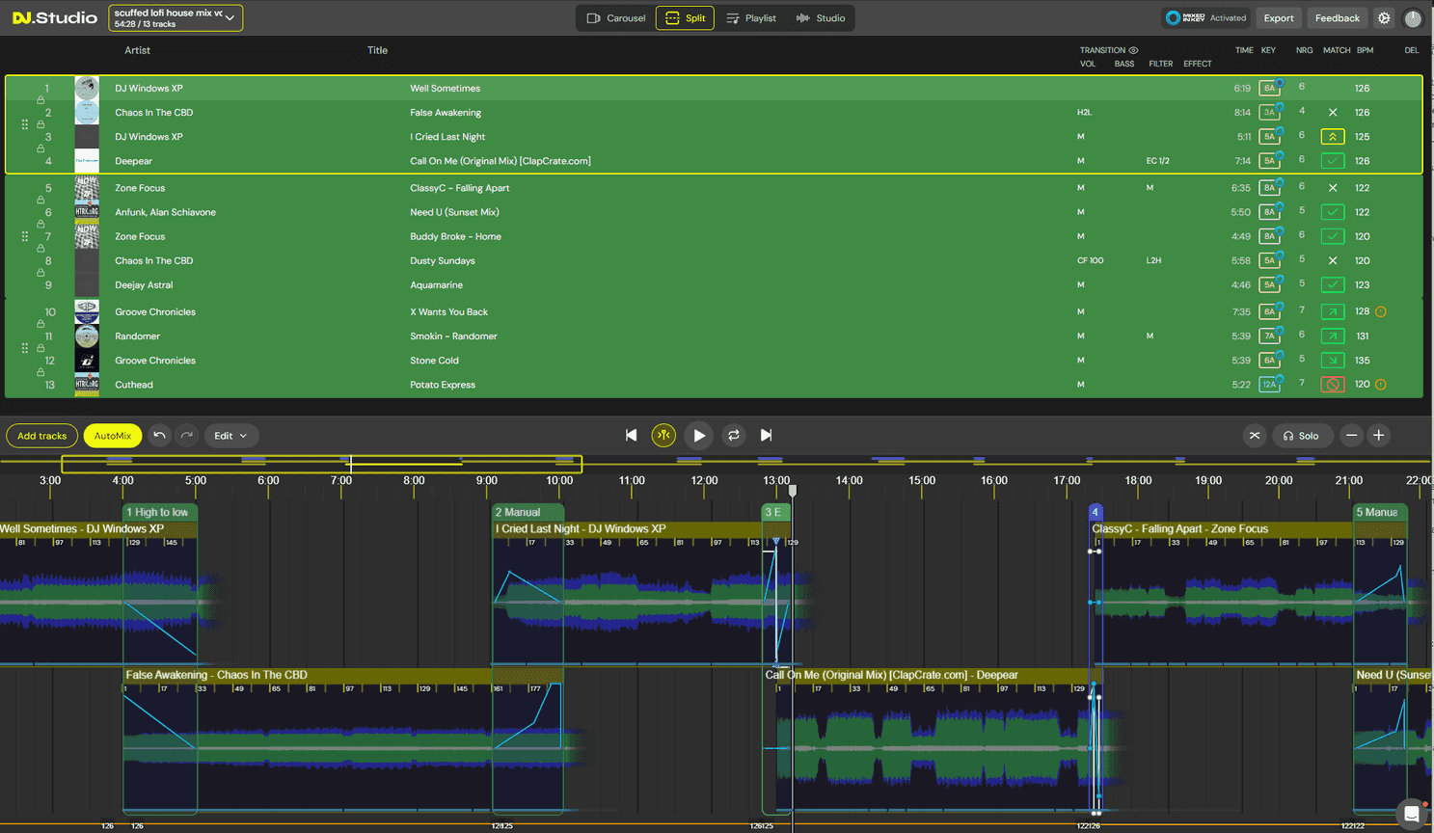Click the undo arrow icon
The width and height of the screenshot is (1434, 833).
[x=159, y=436]
